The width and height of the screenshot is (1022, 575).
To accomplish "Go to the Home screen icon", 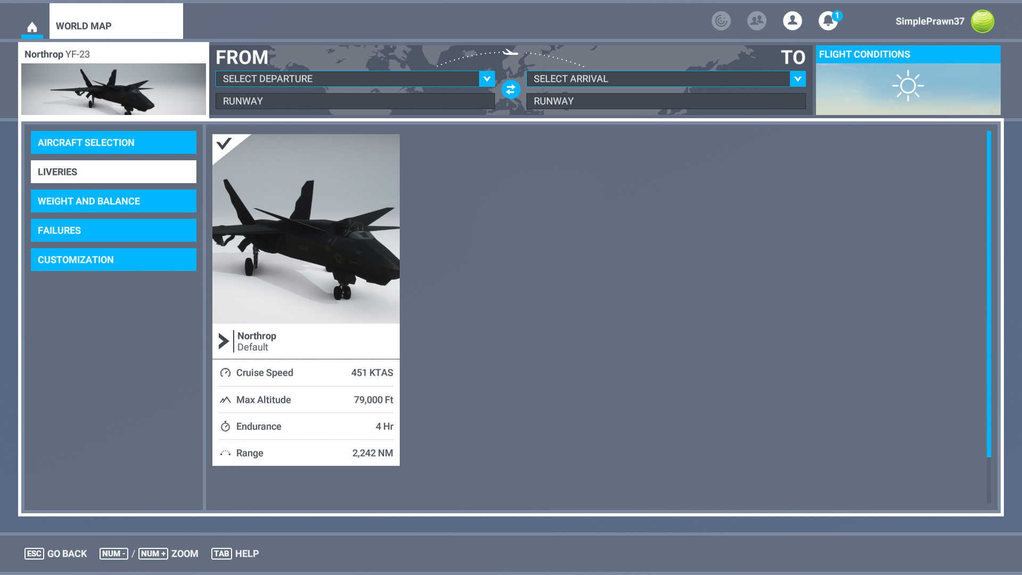I will click(32, 27).
